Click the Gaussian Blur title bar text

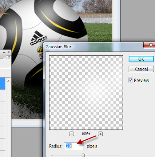click(58, 47)
